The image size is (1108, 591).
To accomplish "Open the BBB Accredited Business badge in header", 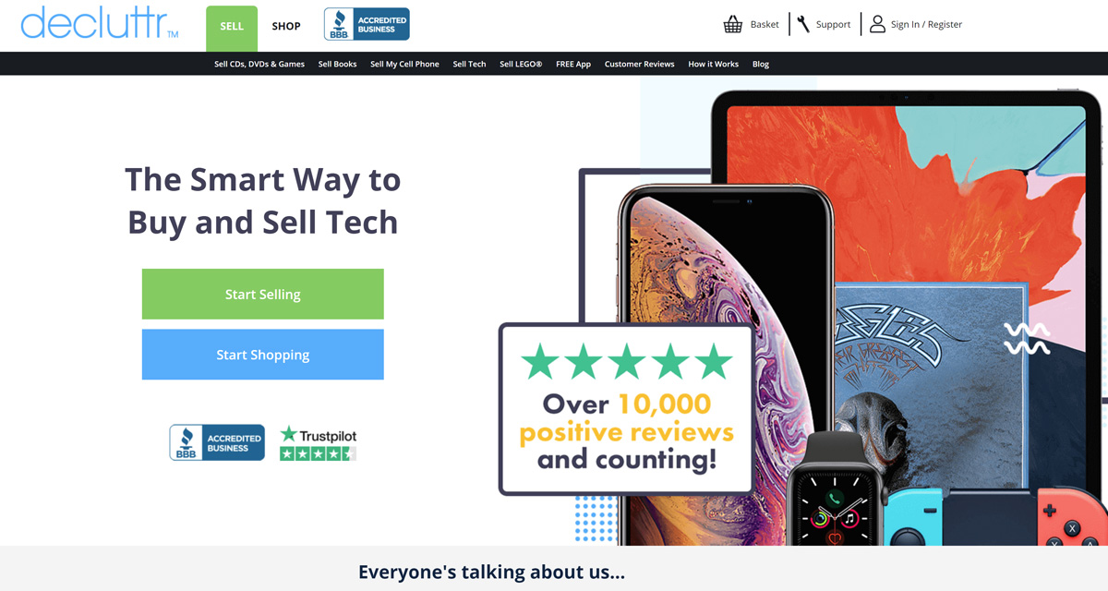I will point(367,25).
